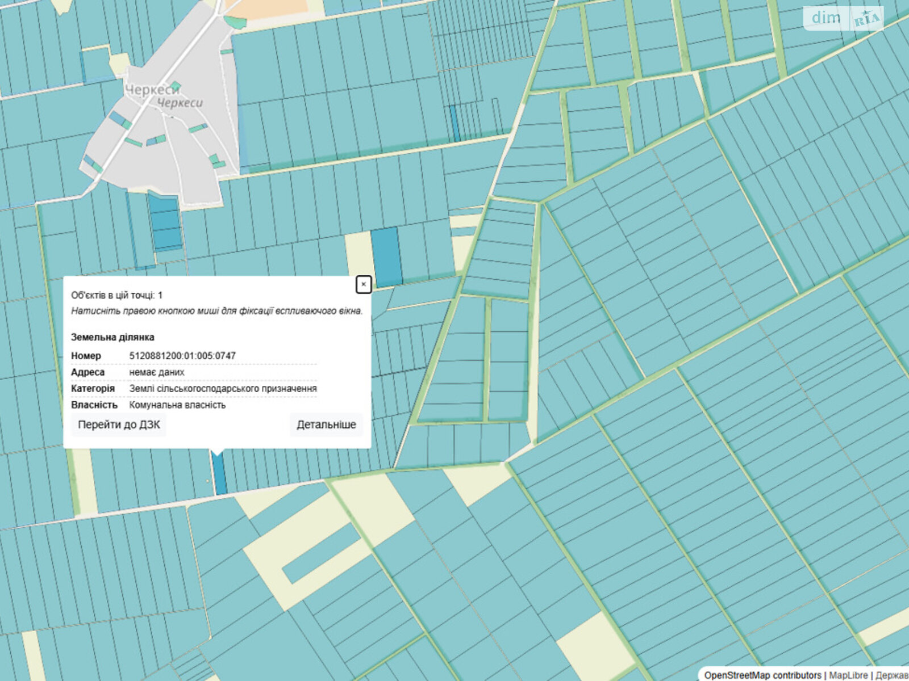The width and height of the screenshot is (909, 681).
Task: Click the 'Земельна ділянка' popup heading
Action: coord(112,337)
